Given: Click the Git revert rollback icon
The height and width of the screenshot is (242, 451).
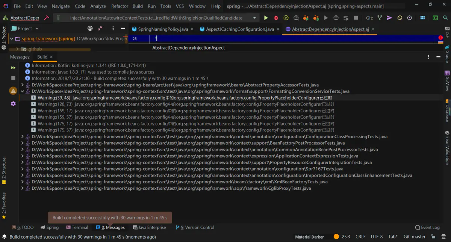Looking at the screenshot, I should (409, 18).
